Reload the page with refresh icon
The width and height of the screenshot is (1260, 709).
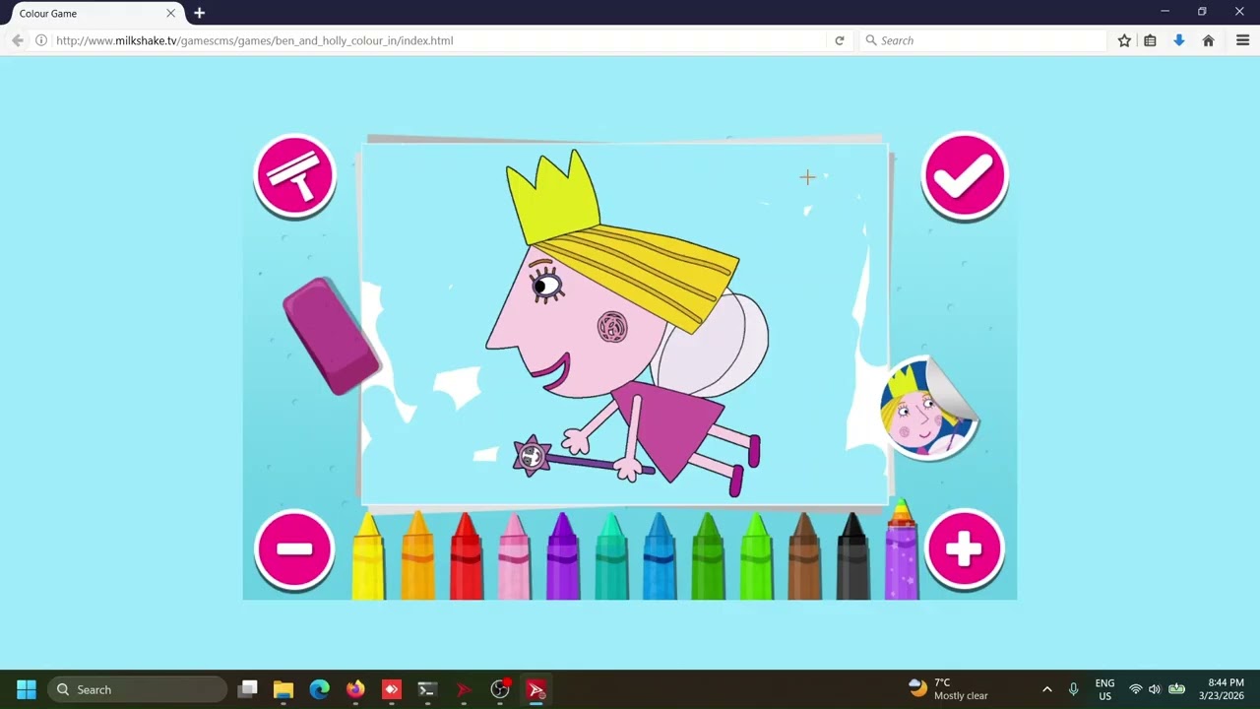[x=840, y=40]
